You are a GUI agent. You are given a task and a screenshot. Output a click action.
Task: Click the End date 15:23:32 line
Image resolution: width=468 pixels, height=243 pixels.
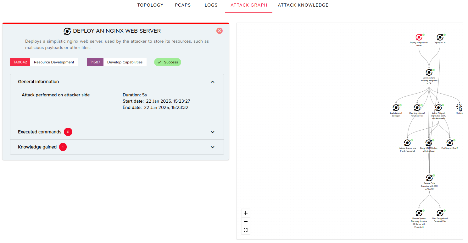point(155,107)
